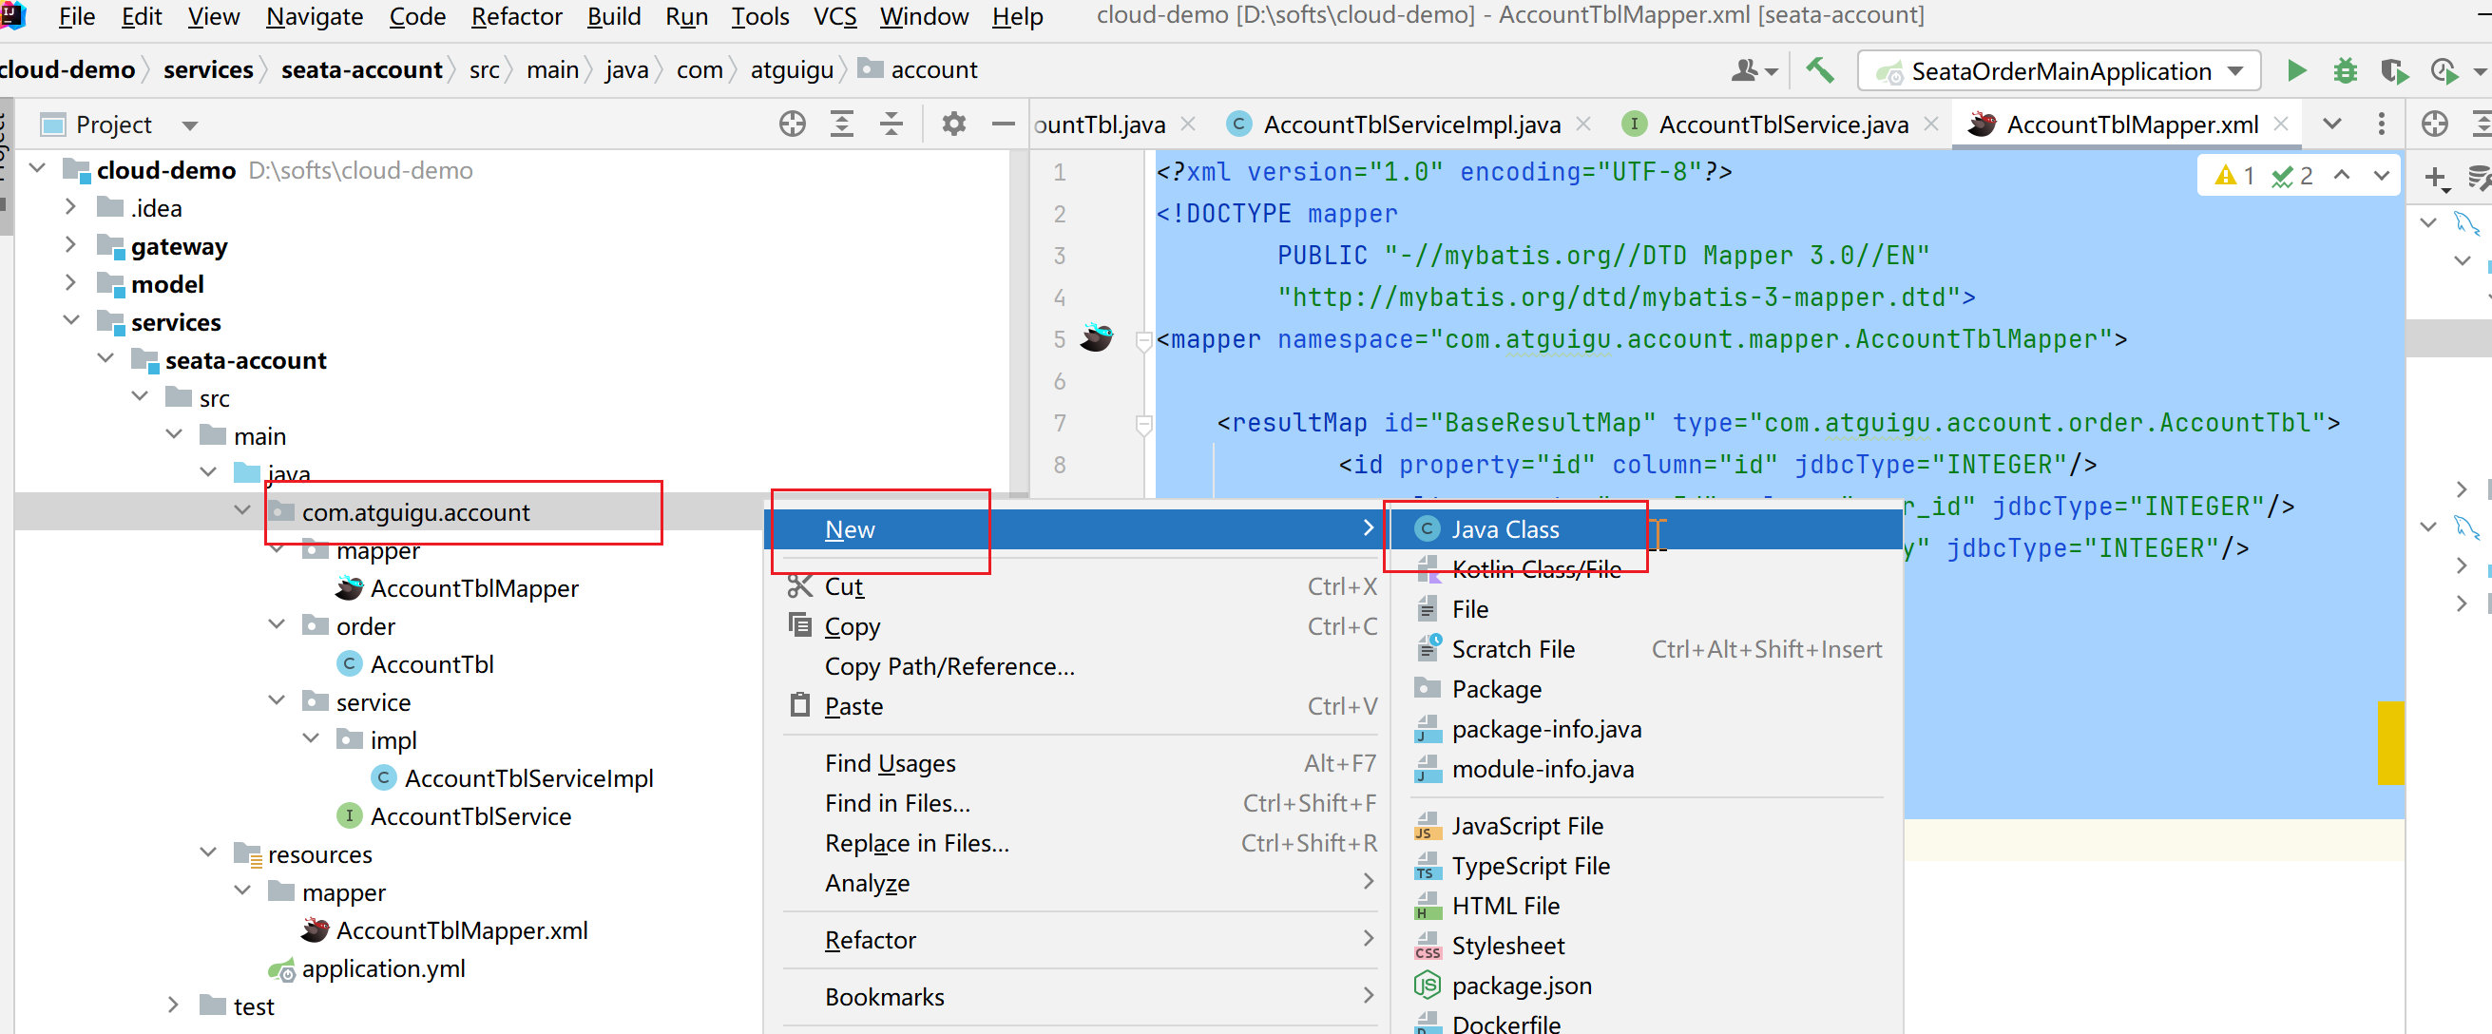Select opened file locate target icon
2492x1034 pixels.
click(793, 124)
